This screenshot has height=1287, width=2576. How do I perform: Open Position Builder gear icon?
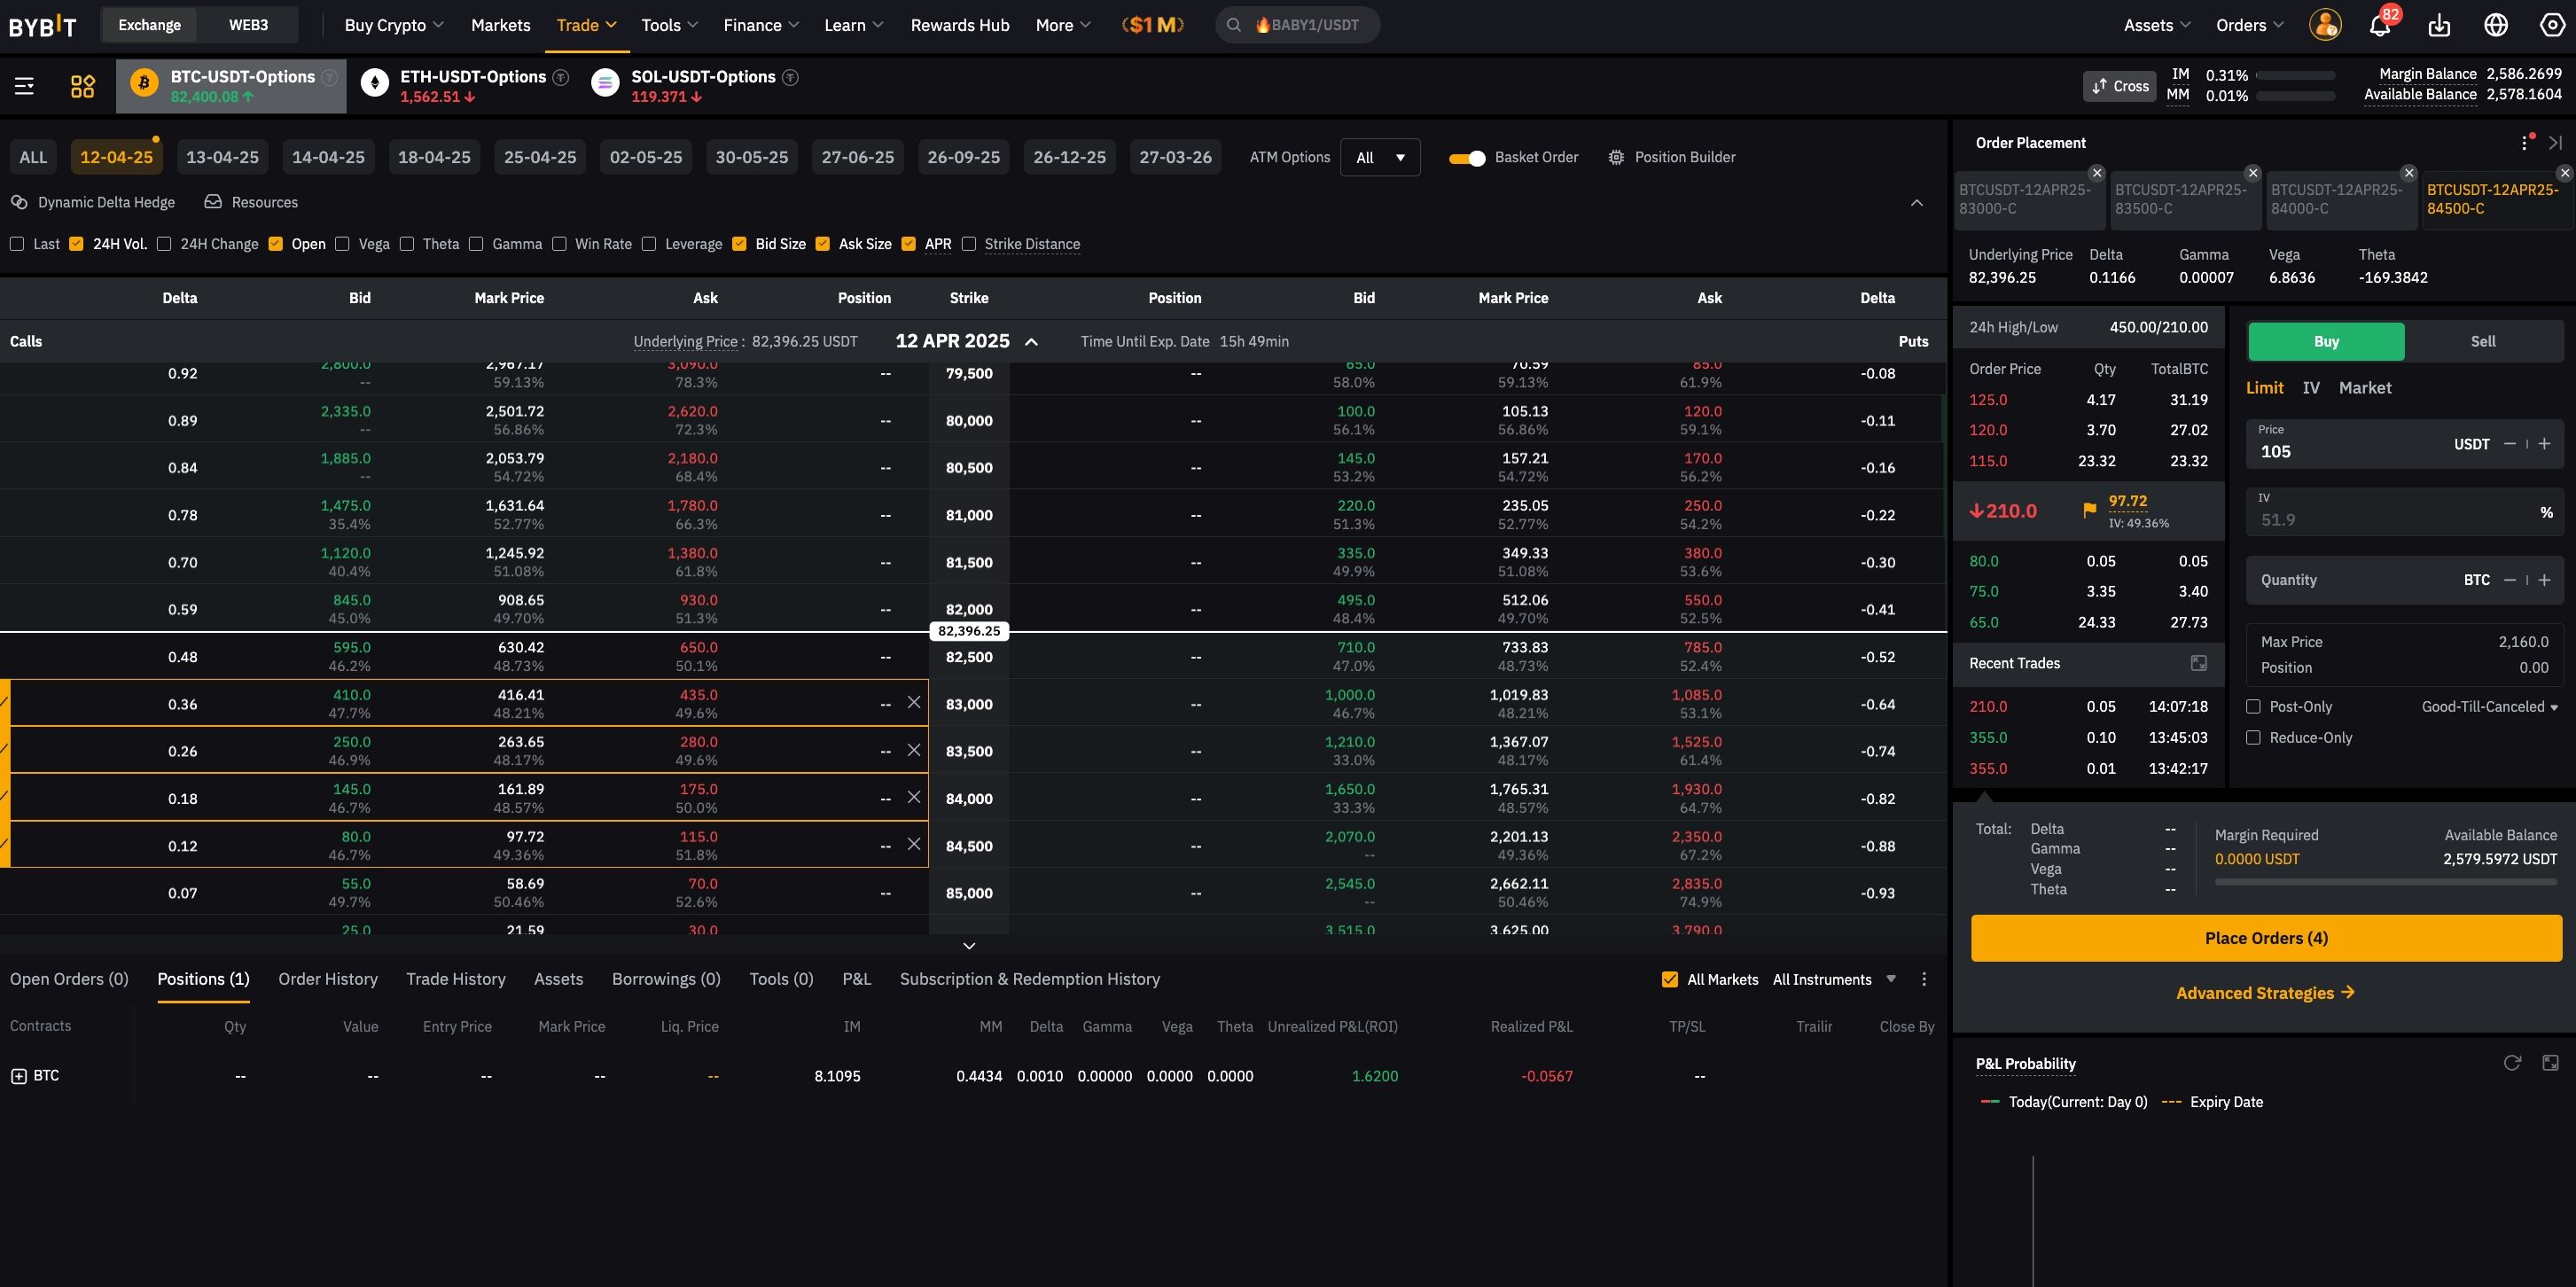1616,157
